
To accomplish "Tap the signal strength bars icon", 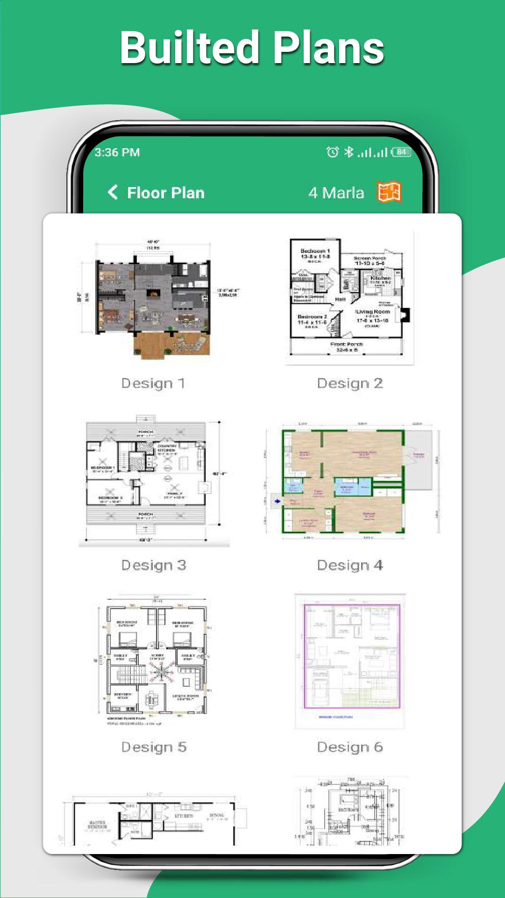I will 373,152.
